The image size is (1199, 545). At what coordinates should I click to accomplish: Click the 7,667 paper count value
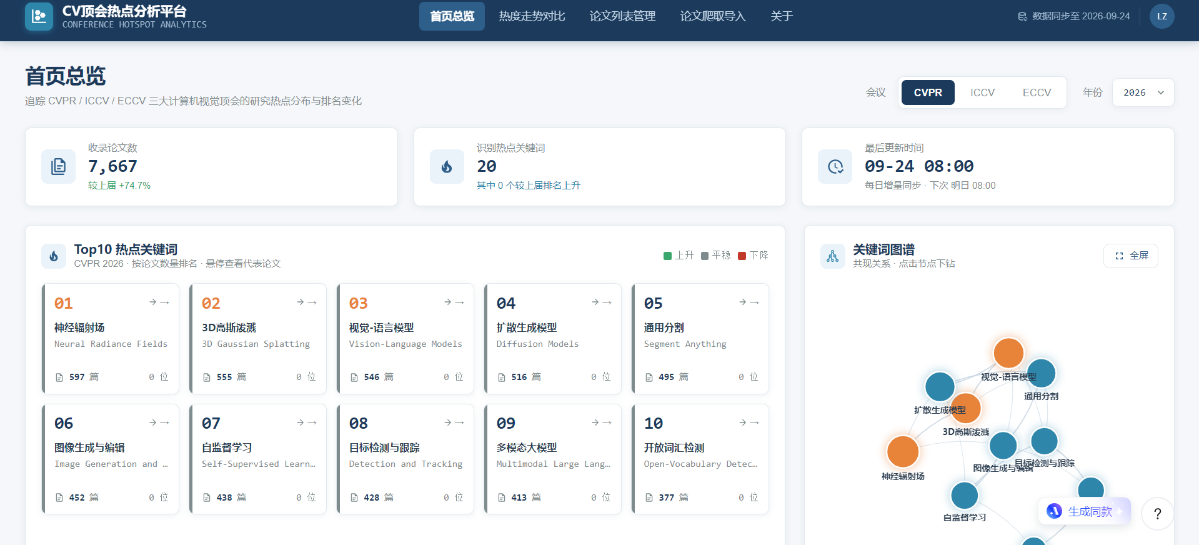112,166
